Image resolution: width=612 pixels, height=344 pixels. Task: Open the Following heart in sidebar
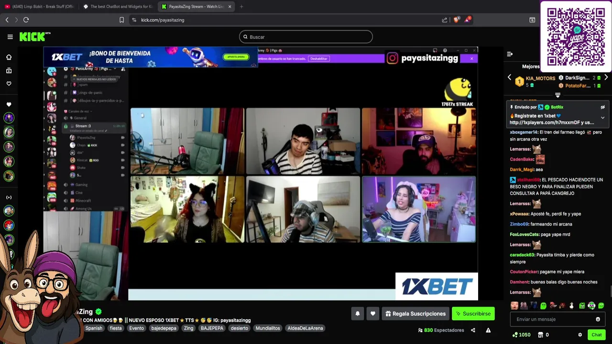pyautogui.click(x=9, y=84)
